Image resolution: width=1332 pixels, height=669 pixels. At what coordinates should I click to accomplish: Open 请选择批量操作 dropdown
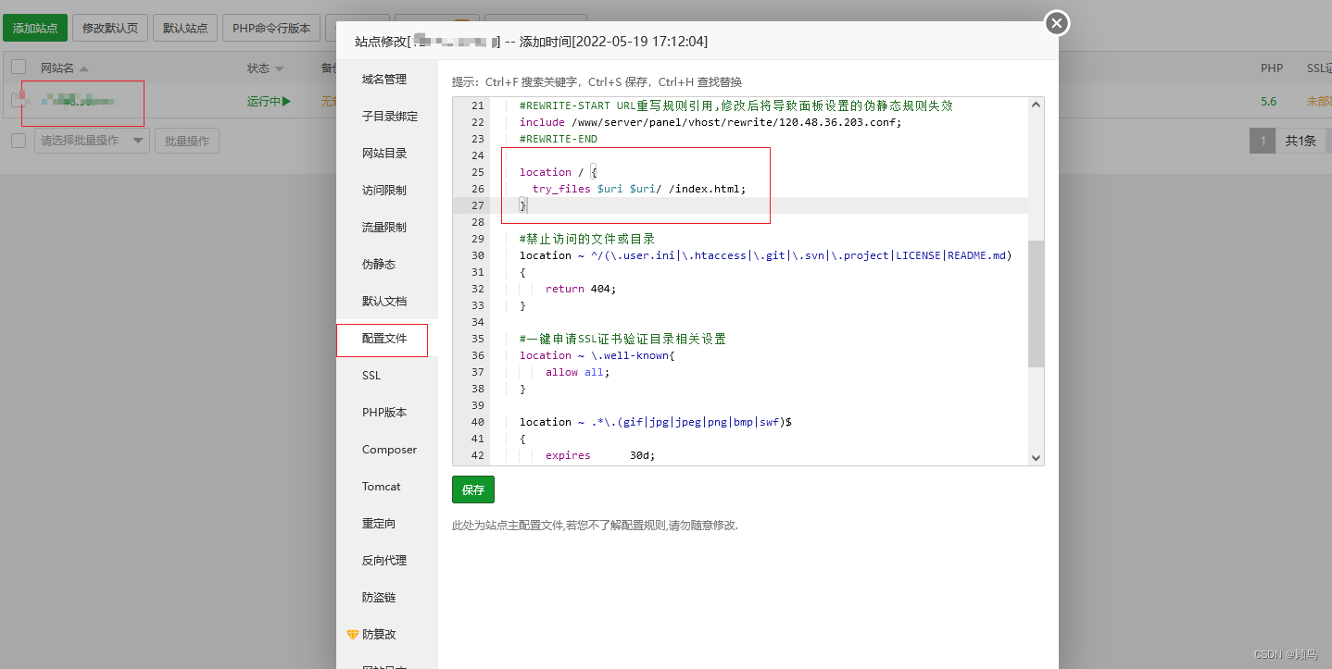click(x=92, y=141)
